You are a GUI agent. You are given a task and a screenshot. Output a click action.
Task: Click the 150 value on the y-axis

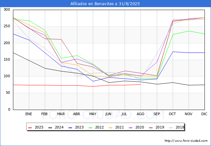tap(7, 60)
